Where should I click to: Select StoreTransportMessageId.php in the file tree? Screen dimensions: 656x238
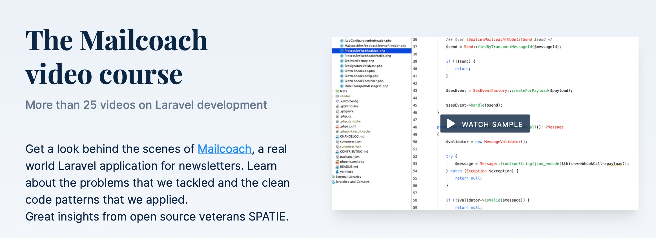click(366, 86)
